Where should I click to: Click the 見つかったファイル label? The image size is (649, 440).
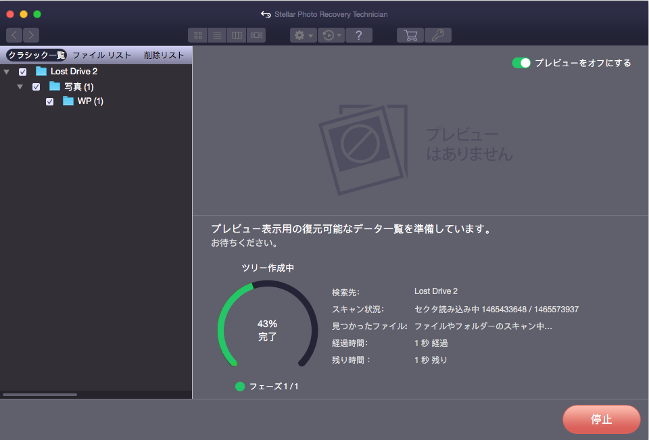point(370,326)
